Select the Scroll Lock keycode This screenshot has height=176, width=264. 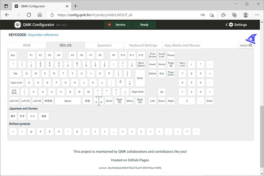pos(162,55)
